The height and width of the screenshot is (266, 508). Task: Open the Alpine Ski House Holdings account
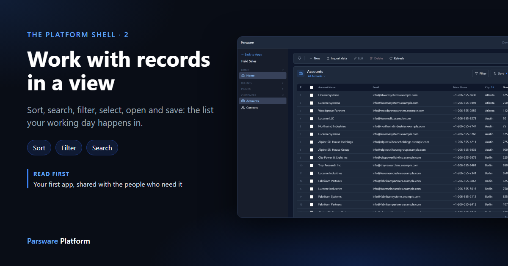click(x=335, y=142)
